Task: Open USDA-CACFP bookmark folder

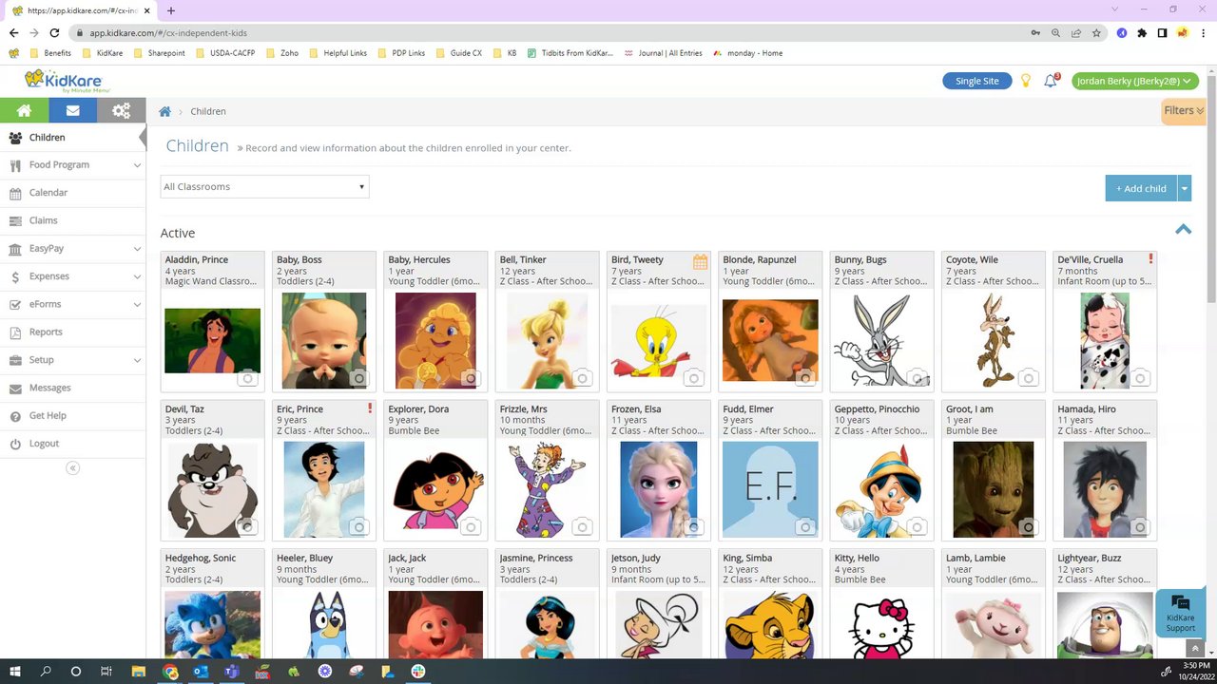Action: tap(225, 53)
